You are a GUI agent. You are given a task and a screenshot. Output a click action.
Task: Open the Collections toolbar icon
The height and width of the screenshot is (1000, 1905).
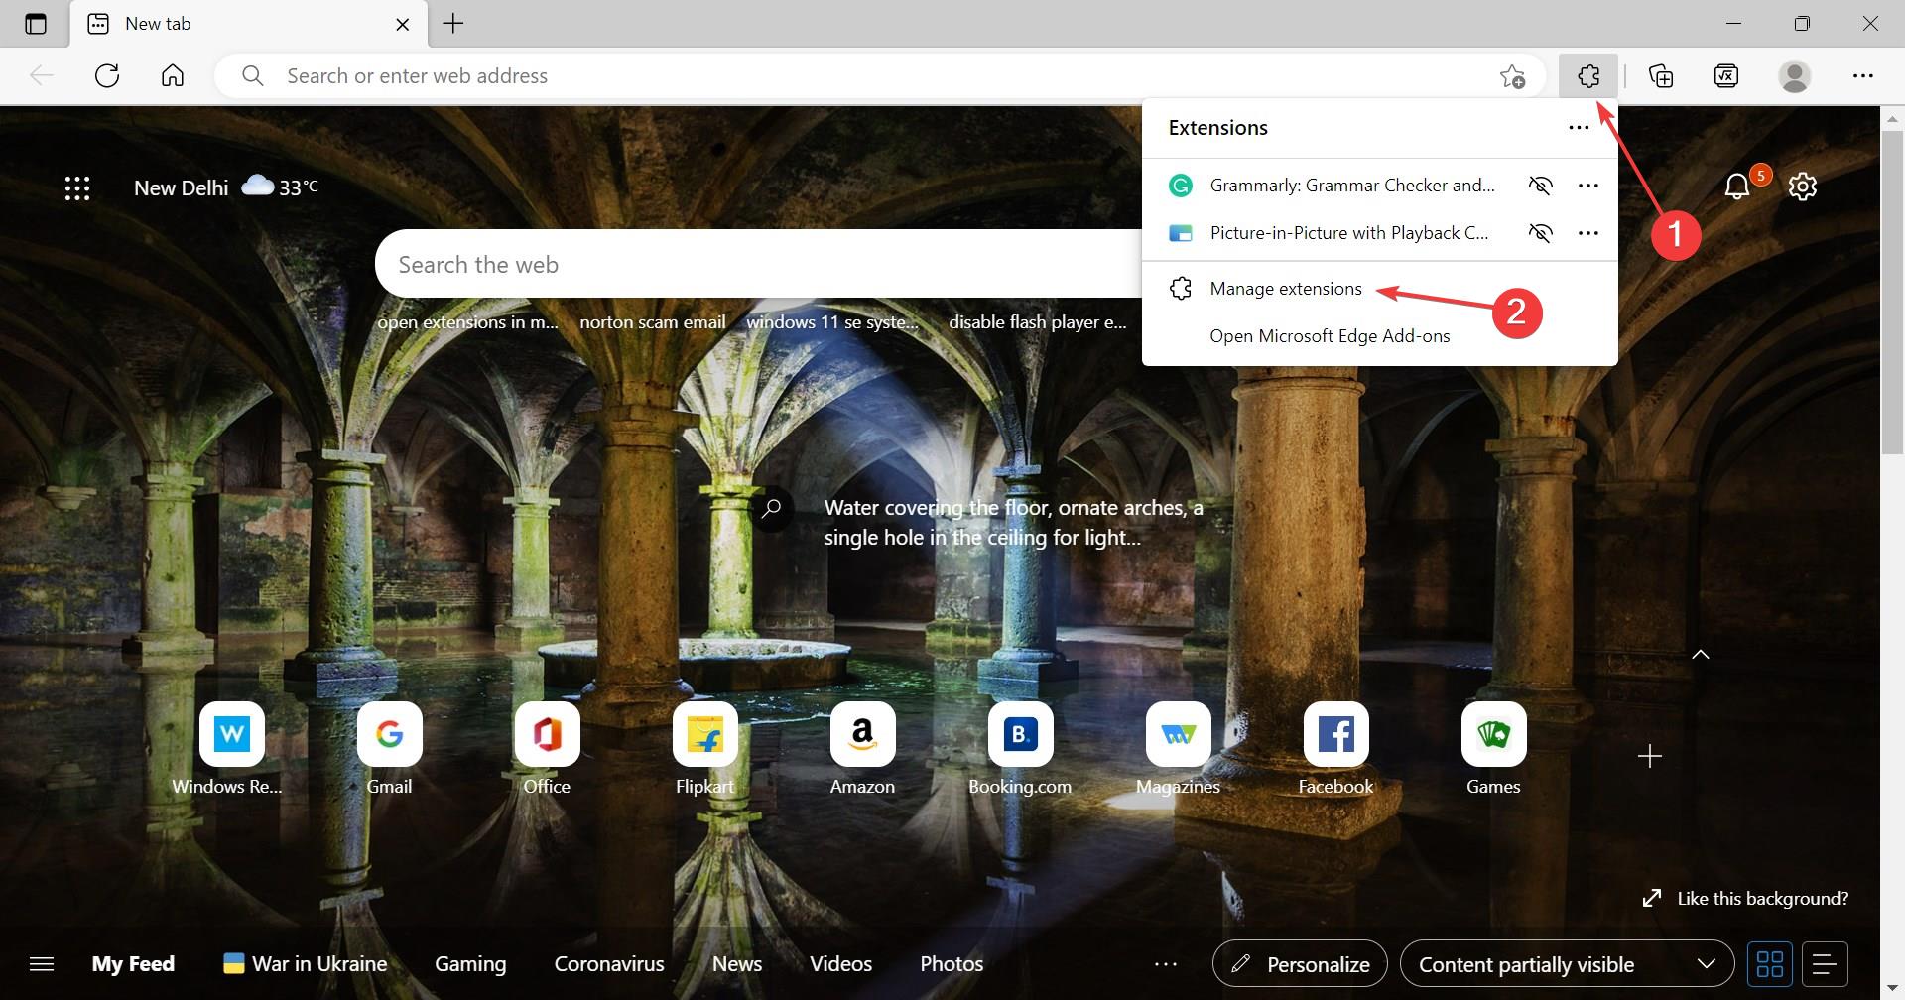tap(1661, 76)
